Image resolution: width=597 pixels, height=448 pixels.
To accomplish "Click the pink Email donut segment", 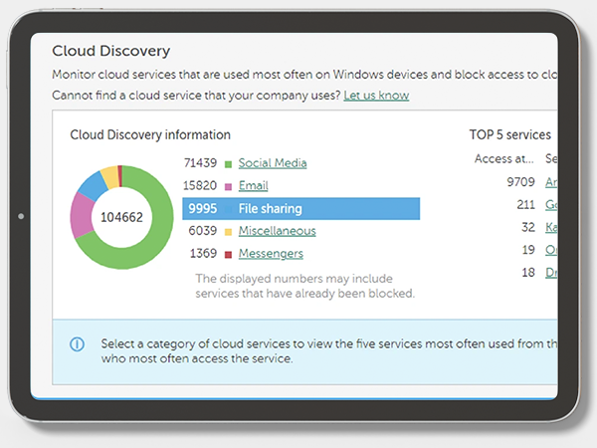I will coord(81,215).
